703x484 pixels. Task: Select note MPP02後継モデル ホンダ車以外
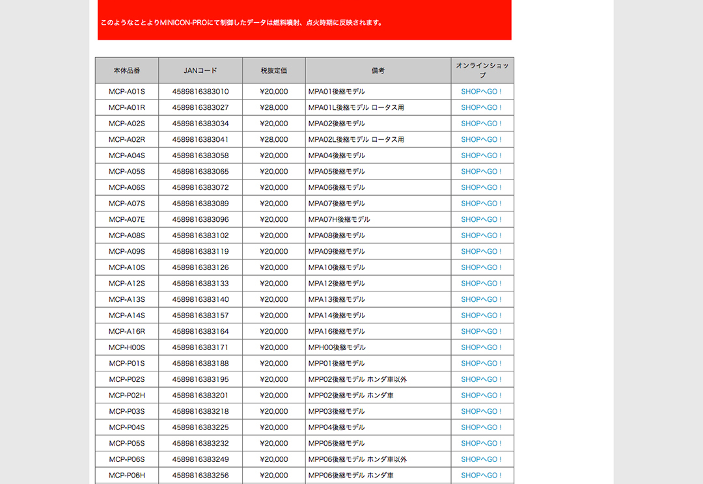(357, 379)
